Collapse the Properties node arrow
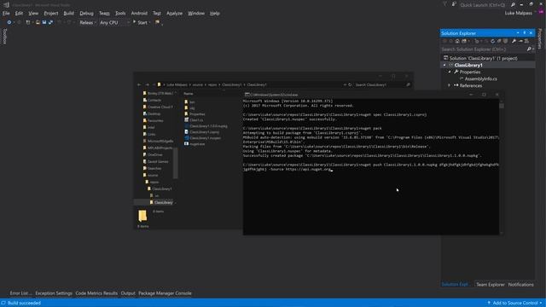 click(450, 72)
